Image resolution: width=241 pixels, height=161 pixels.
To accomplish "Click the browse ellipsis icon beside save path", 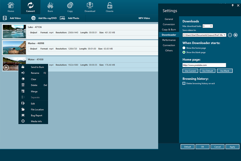I will pos(230,35).
